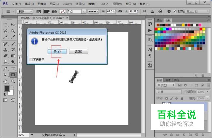Open the opacity 100% dropdown arrow
This screenshot has height=138, width=212.
click(x=207, y=92)
